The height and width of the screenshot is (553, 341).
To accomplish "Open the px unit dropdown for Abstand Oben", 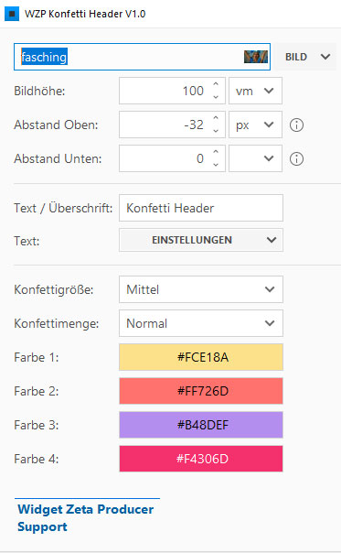I will [x=255, y=125].
